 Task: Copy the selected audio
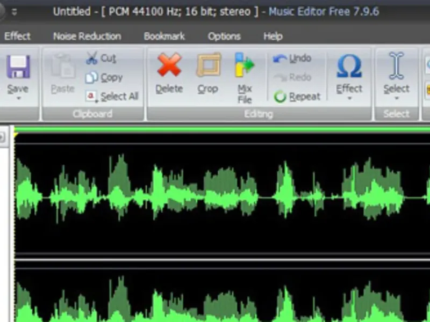point(104,77)
